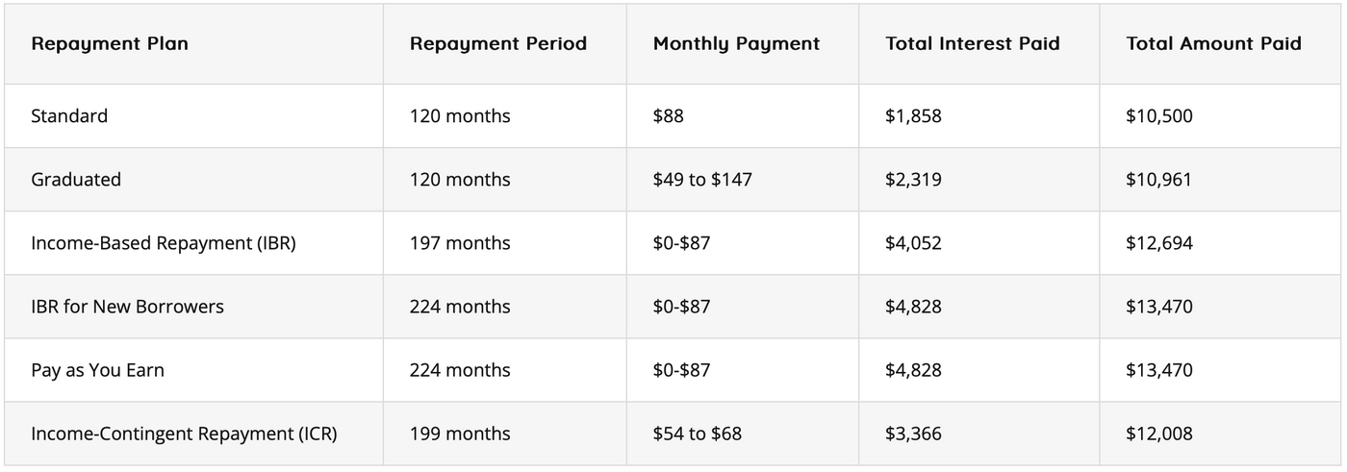The width and height of the screenshot is (1347, 472).
Task: Select the Total Amount Paid header
Action: [x=1214, y=44]
